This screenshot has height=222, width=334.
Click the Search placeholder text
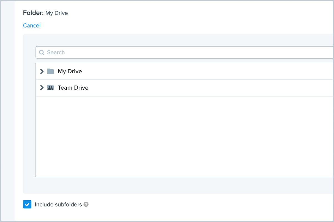tap(56, 52)
